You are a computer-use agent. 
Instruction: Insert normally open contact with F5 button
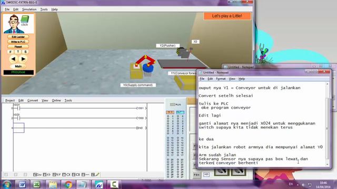click(x=47, y=175)
